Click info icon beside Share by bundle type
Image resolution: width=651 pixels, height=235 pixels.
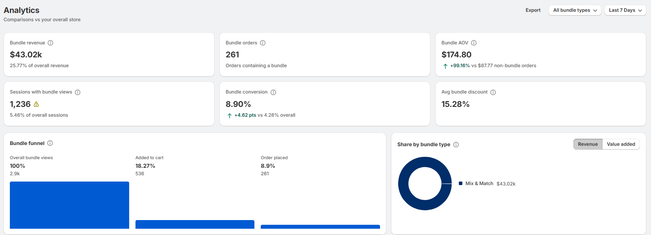point(456,145)
